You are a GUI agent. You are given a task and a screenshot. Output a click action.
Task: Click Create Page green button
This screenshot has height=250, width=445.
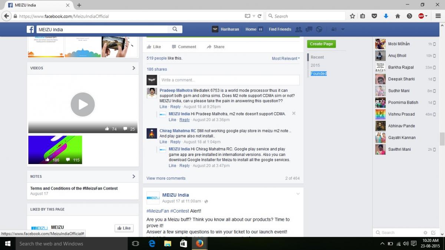(x=321, y=44)
